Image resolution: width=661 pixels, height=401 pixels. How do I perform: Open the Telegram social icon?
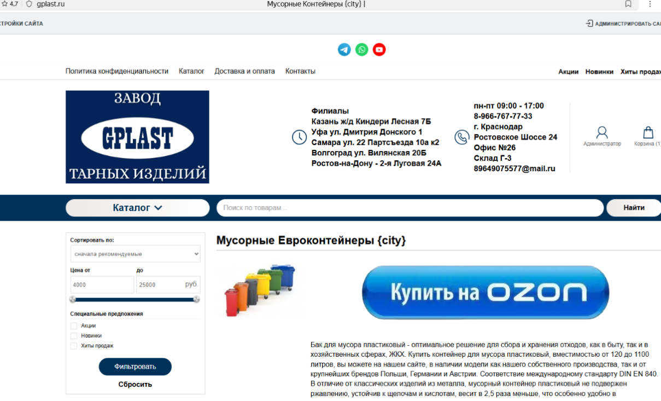344,50
